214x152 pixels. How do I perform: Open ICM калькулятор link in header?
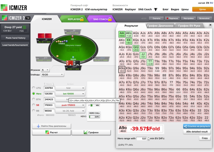tap(96, 9)
